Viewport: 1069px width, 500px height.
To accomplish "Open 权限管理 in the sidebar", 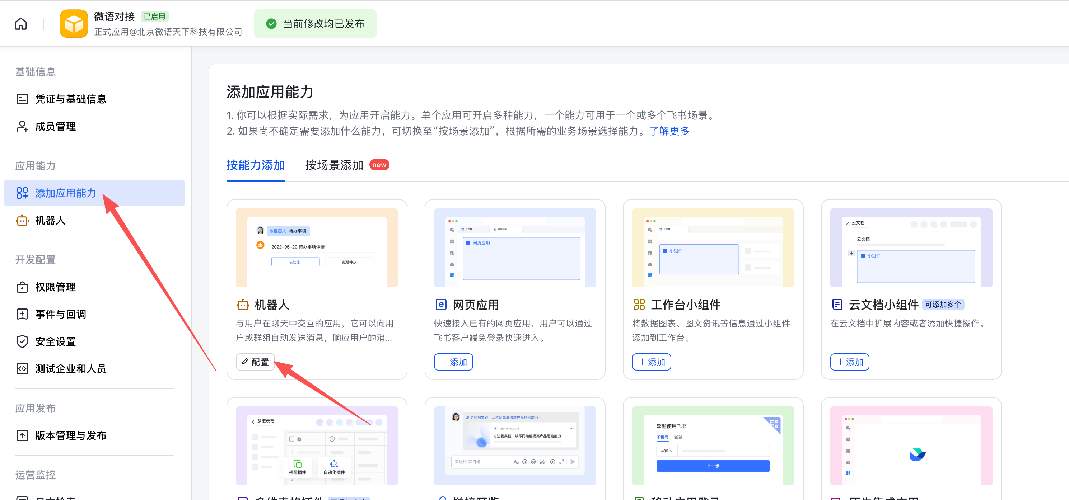I will (x=55, y=287).
